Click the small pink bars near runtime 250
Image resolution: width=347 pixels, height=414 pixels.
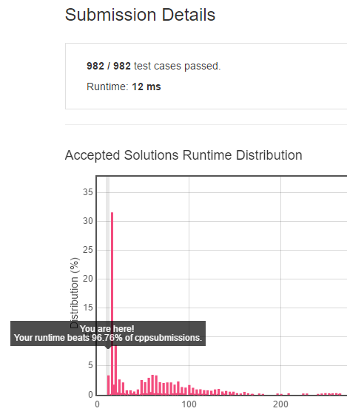click(x=329, y=394)
